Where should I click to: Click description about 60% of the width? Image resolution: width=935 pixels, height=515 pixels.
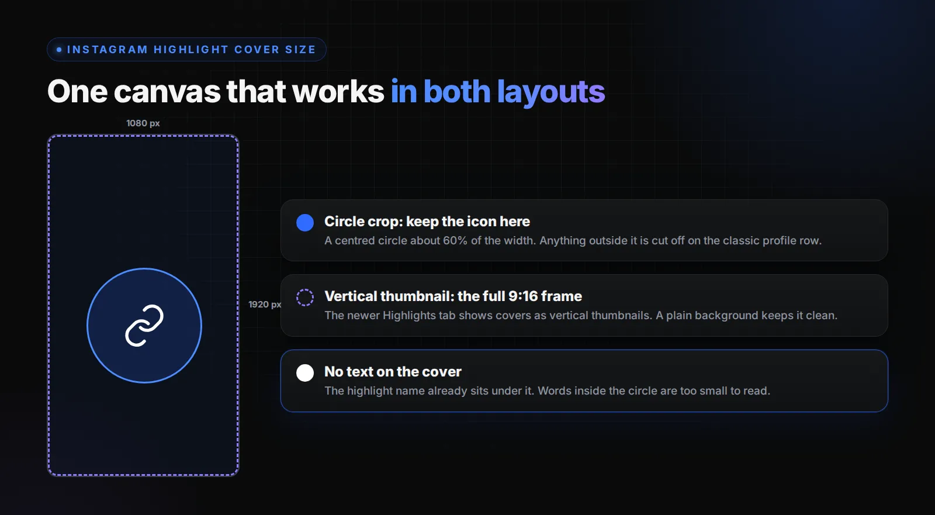(573, 241)
